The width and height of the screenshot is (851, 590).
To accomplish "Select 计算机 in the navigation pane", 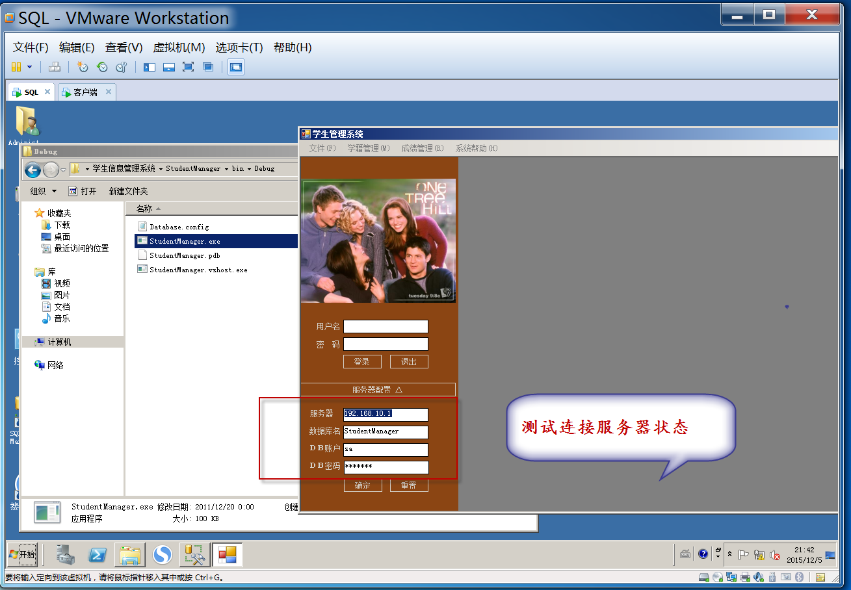I will [72, 342].
